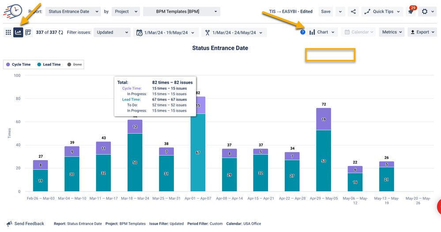Toggle the Cycle Time legend series

click(x=18, y=64)
